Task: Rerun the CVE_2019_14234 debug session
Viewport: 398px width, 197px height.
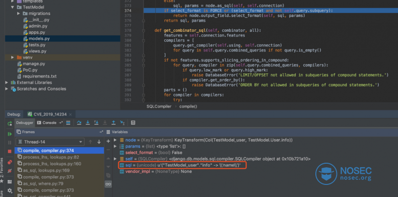Action: (x=10, y=123)
